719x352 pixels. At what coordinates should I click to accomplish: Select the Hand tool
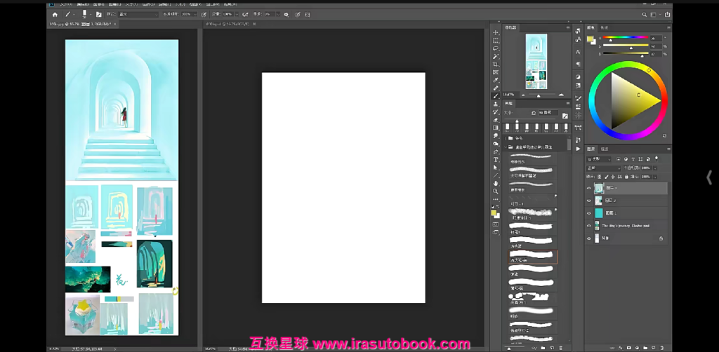[496, 183]
